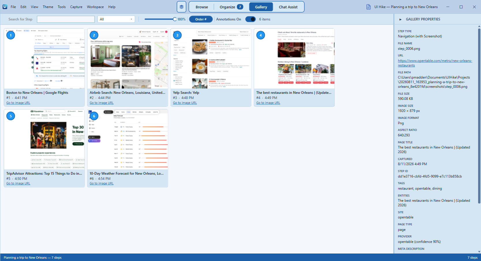Open the Capture menu
This screenshot has height=261, width=481.
(76, 7)
